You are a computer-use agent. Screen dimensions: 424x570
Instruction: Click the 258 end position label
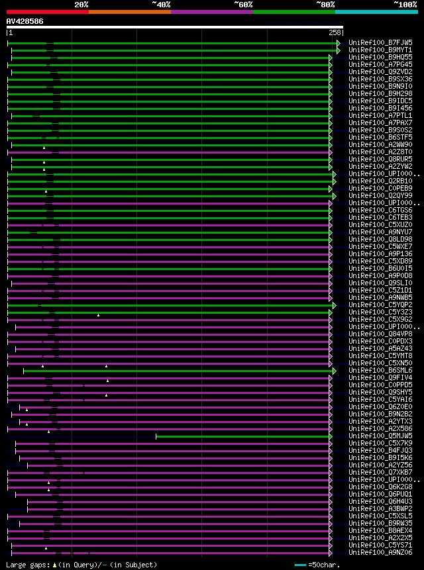click(x=335, y=32)
